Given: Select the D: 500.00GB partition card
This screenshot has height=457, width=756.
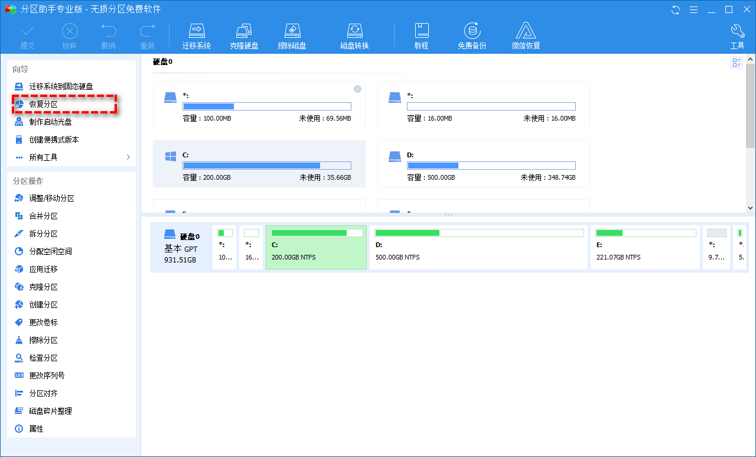Looking at the screenshot, I should [x=484, y=164].
